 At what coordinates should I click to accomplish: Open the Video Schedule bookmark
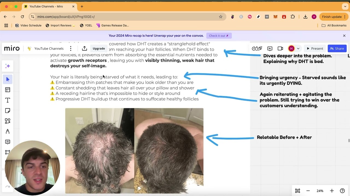pyautogui.click(x=28, y=25)
